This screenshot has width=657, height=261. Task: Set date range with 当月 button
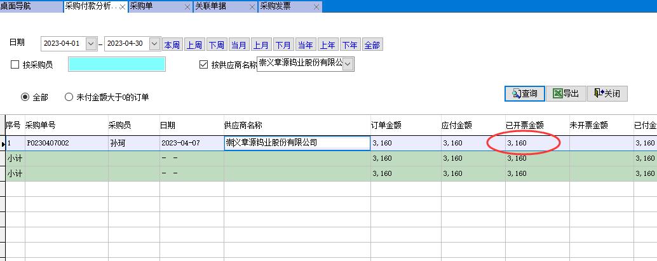point(239,45)
